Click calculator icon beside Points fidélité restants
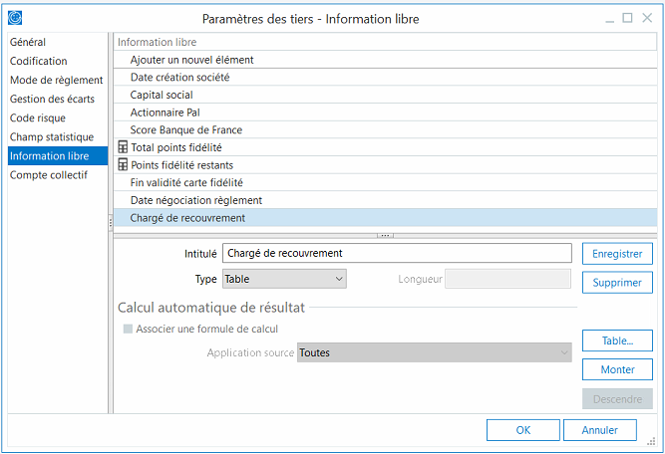Screen dimensions: 665x454 coord(124,165)
